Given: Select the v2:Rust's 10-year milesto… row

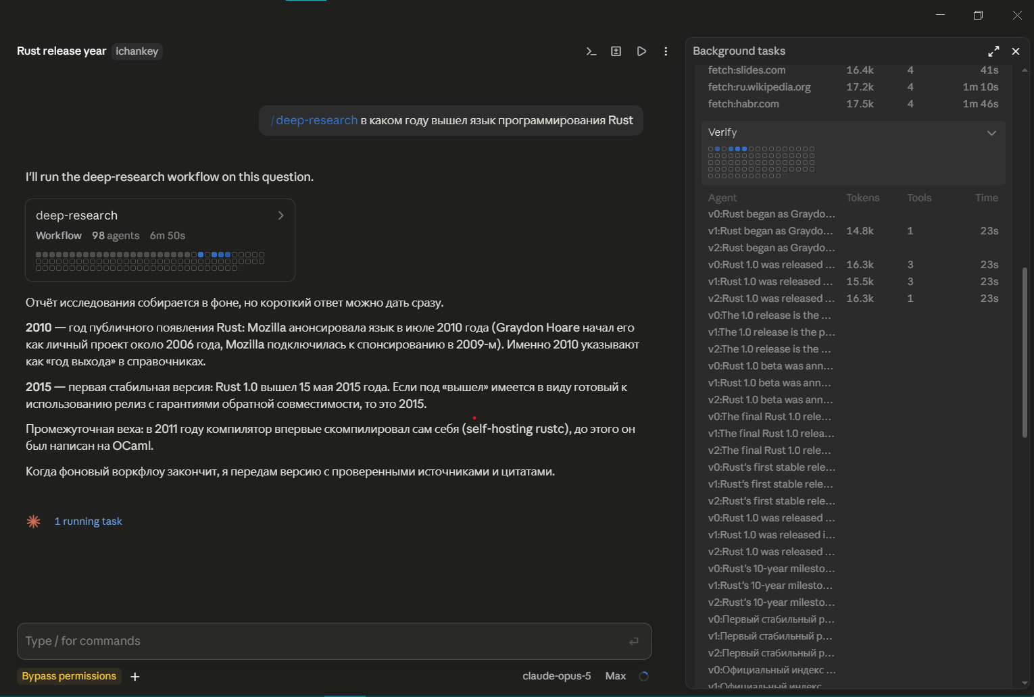Looking at the screenshot, I should tap(854, 602).
